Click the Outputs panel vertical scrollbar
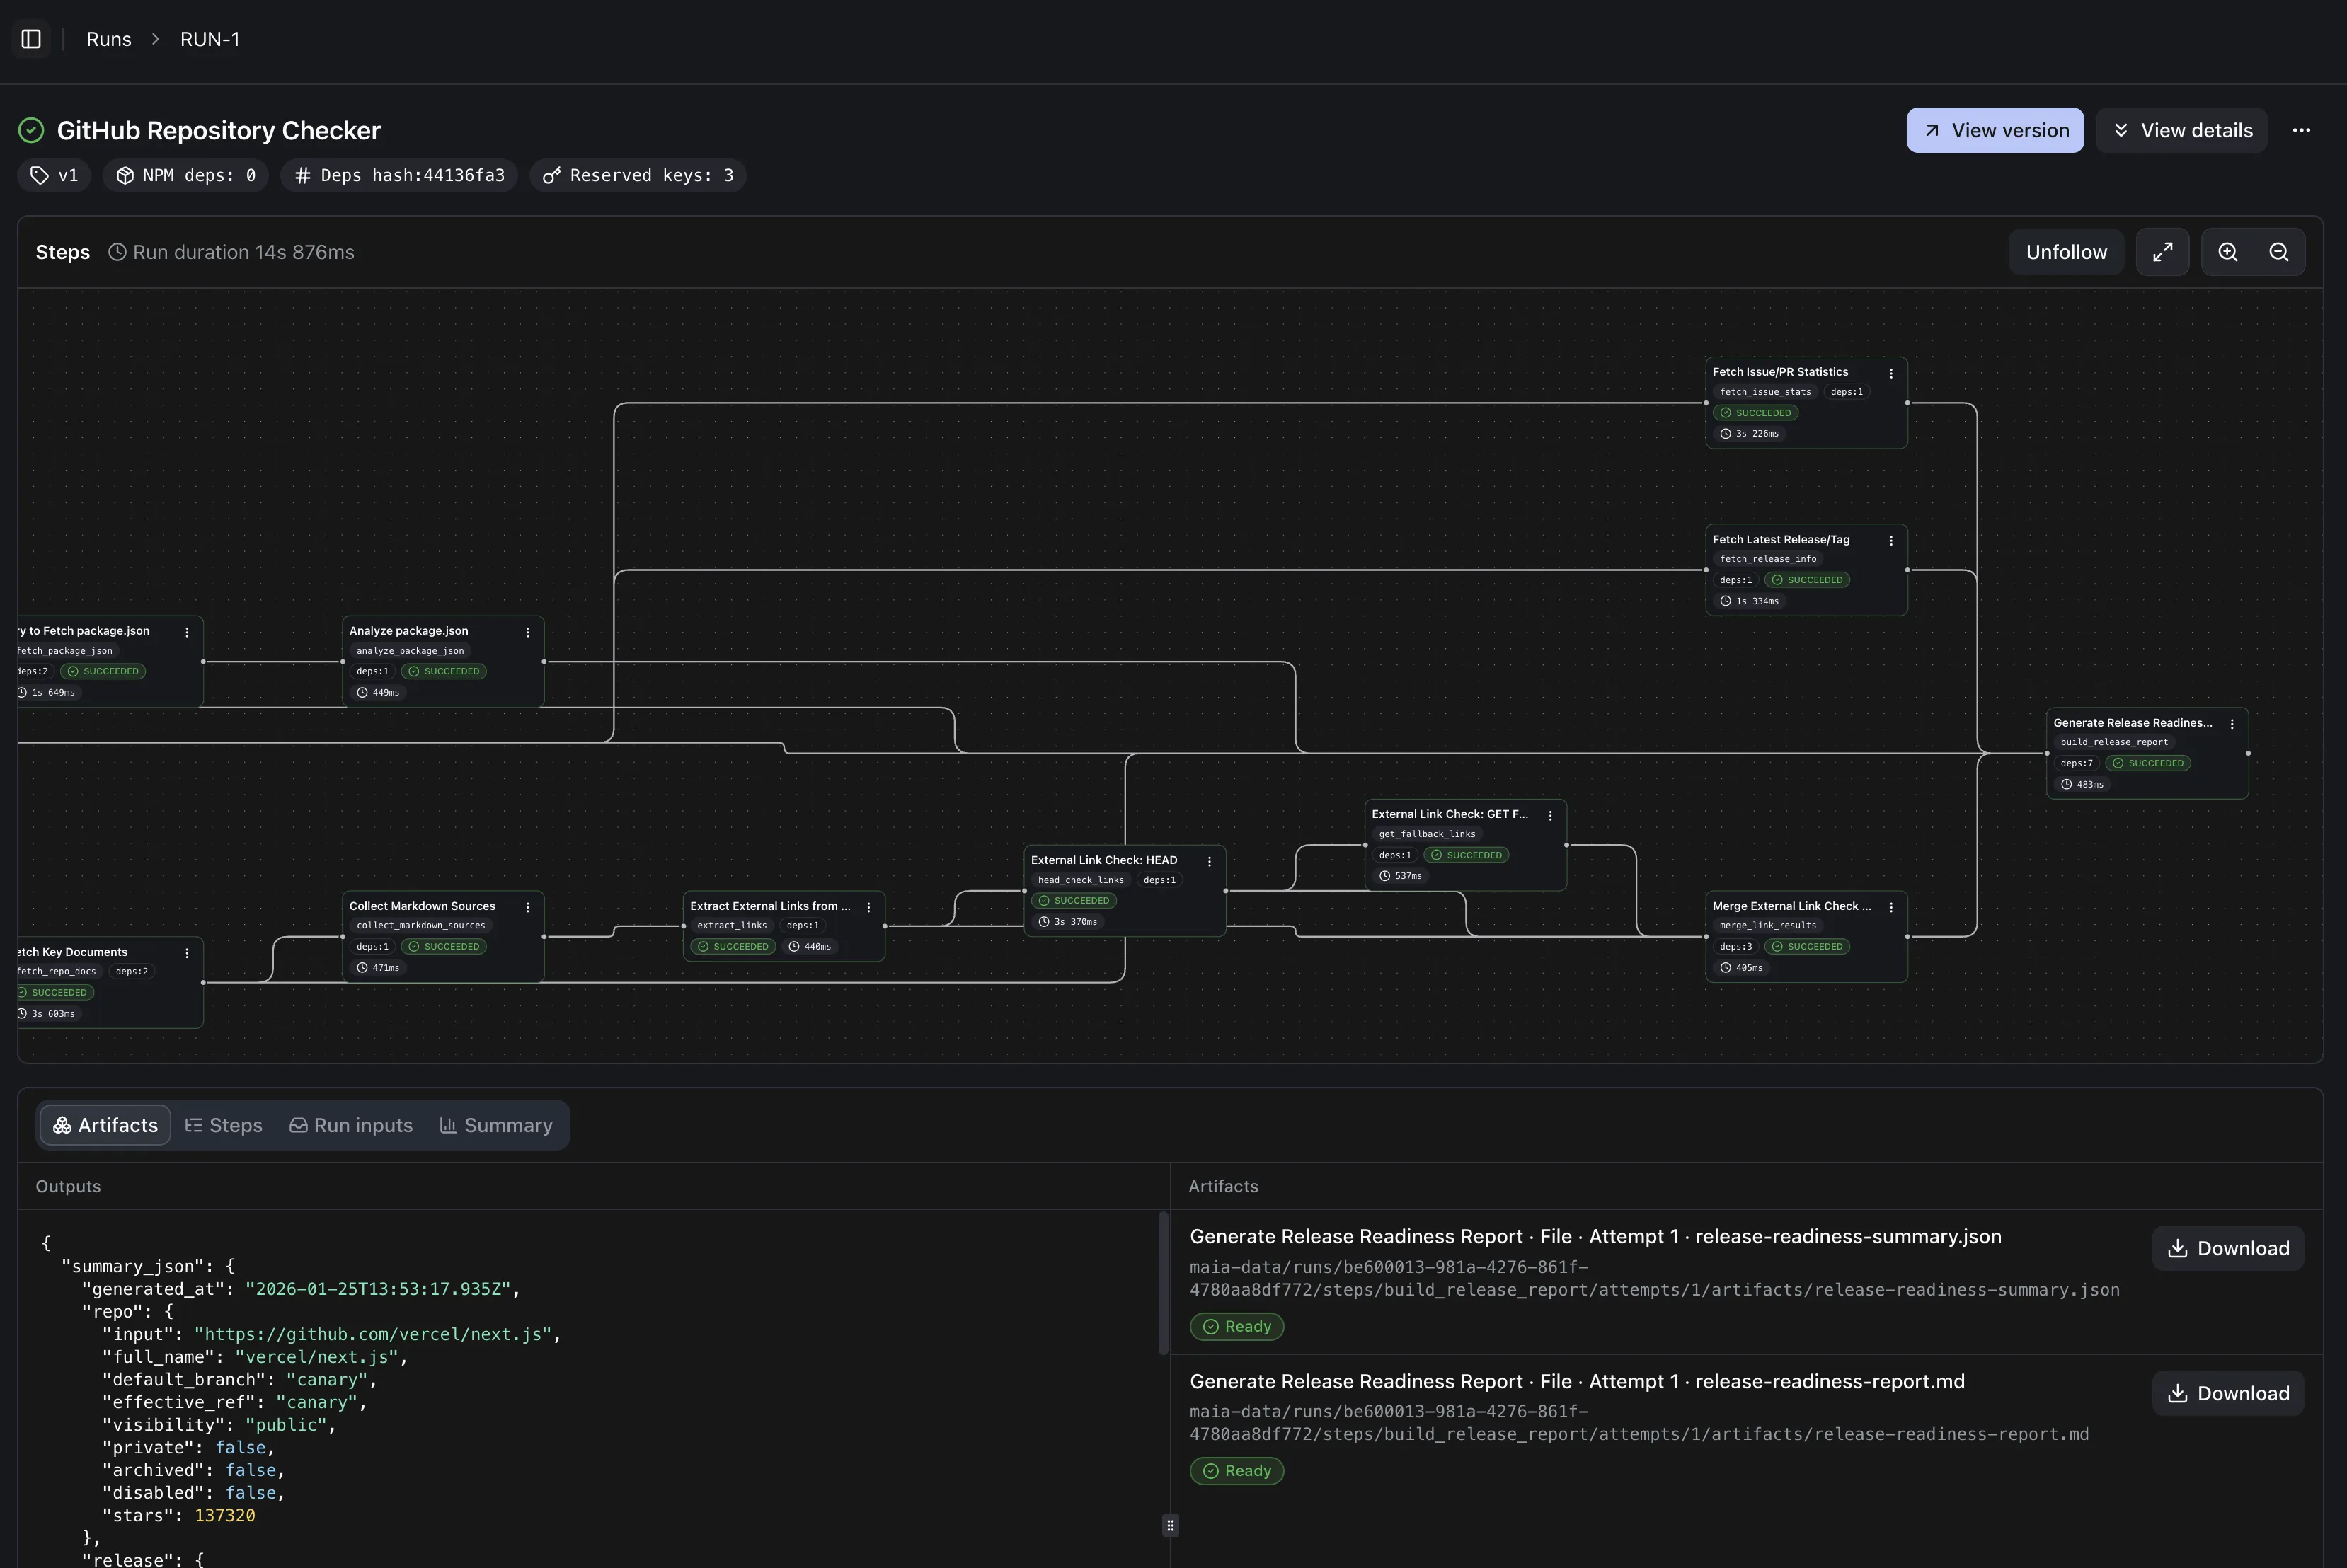This screenshot has width=2347, height=1568. 1163,1284
